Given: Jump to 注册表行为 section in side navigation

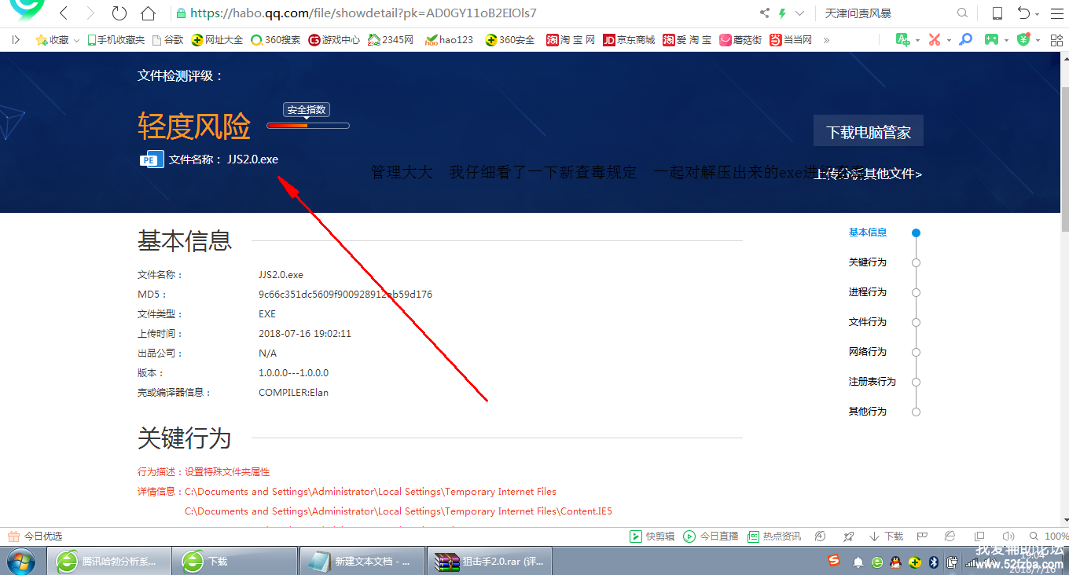Looking at the screenshot, I should [x=872, y=382].
